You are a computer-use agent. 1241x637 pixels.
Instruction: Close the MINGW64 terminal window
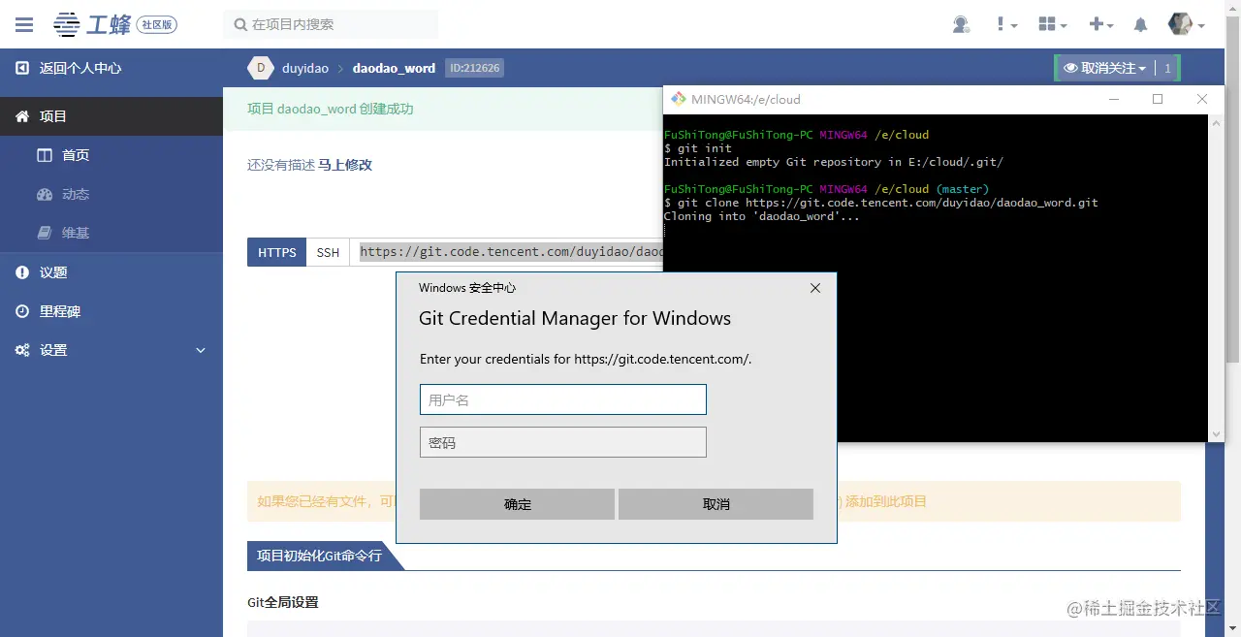point(1202,99)
